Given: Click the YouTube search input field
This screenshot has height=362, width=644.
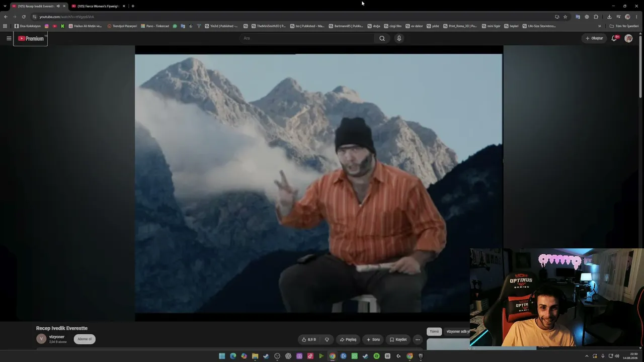Looking at the screenshot, I should pos(307,38).
